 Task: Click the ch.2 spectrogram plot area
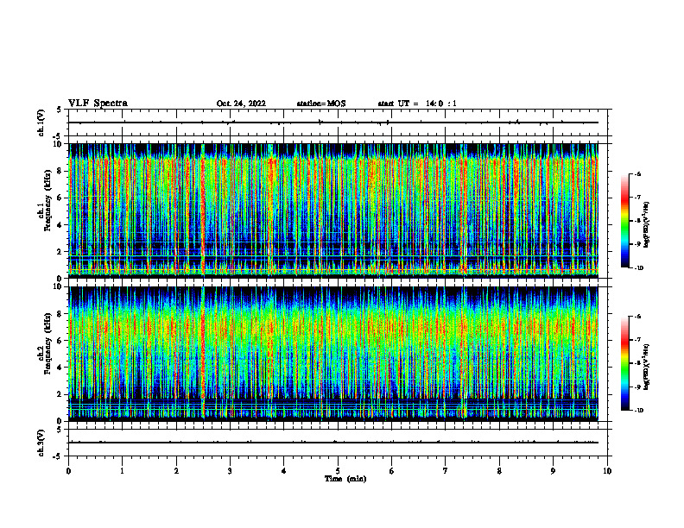pyautogui.click(x=333, y=354)
